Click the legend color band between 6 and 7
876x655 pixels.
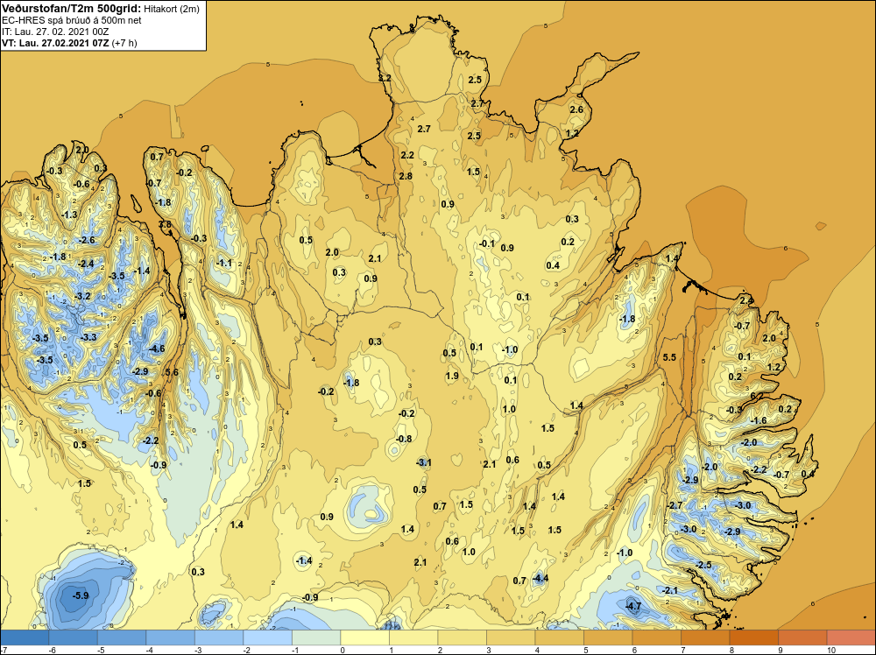(x=656, y=637)
